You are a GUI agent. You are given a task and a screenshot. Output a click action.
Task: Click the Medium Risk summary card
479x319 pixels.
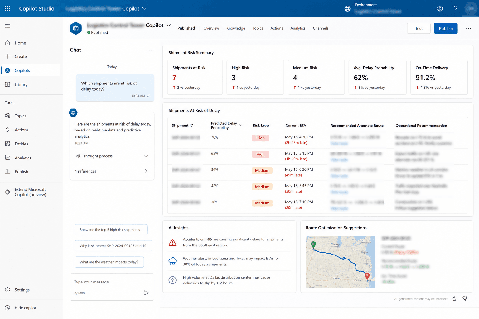[316, 77]
